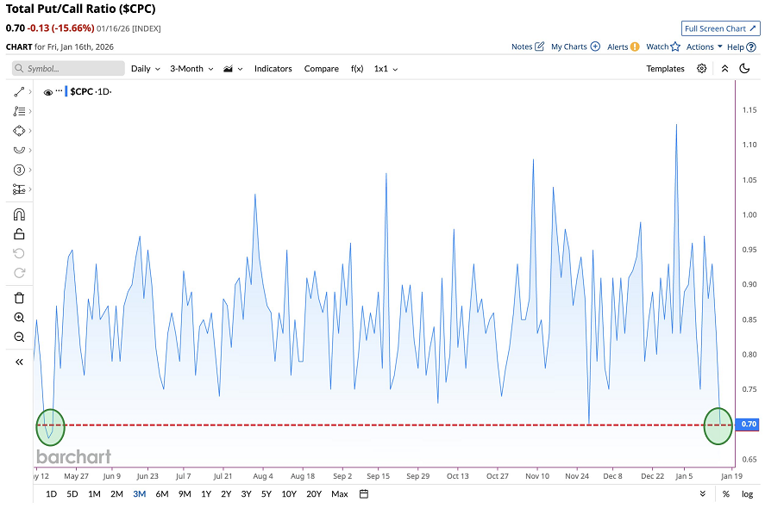Open the Indicators menu
Image resolution: width=765 pixels, height=508 pixels.
tap(273, 69)
